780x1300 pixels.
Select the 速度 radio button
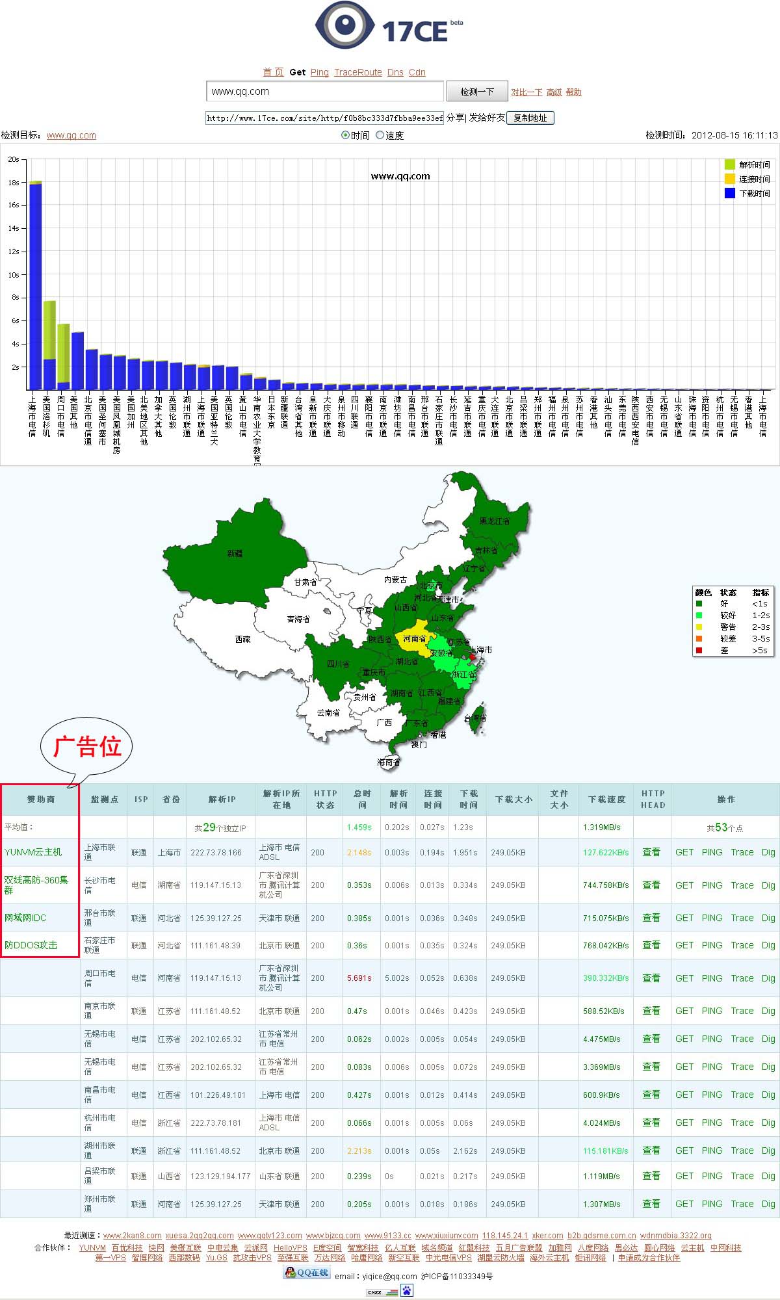click(380, 135)
